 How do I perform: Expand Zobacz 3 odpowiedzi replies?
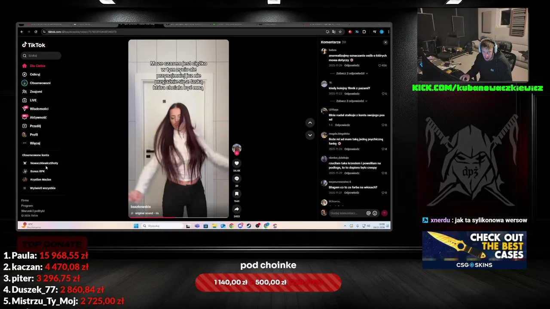pyautogui.click(x=351, y=101)
